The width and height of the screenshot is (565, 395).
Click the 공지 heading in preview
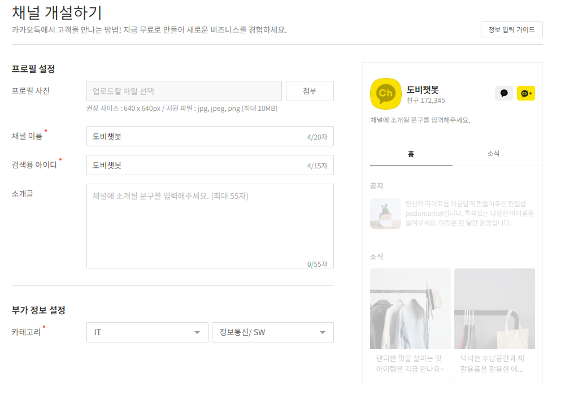coord(376,186)
